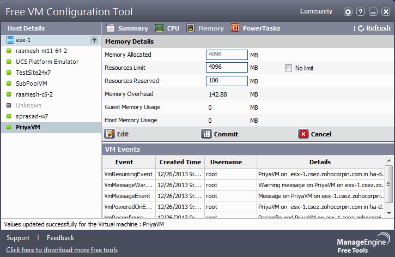Viewport: 395px width, 257px height.
Task: Click the green status icon of TestSite24x7
Action: point(9,73)
